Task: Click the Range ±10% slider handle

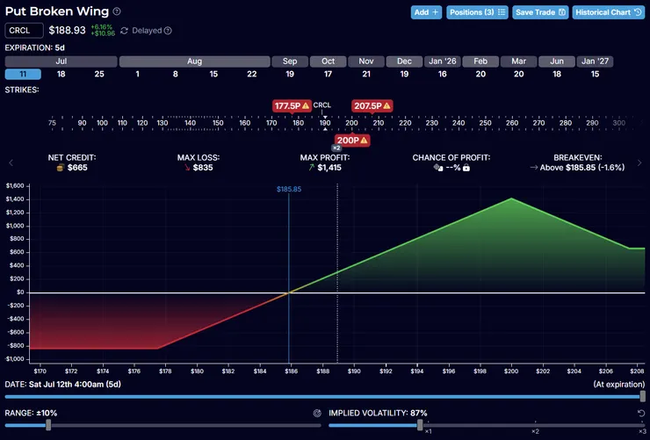Action: point(48,425)
